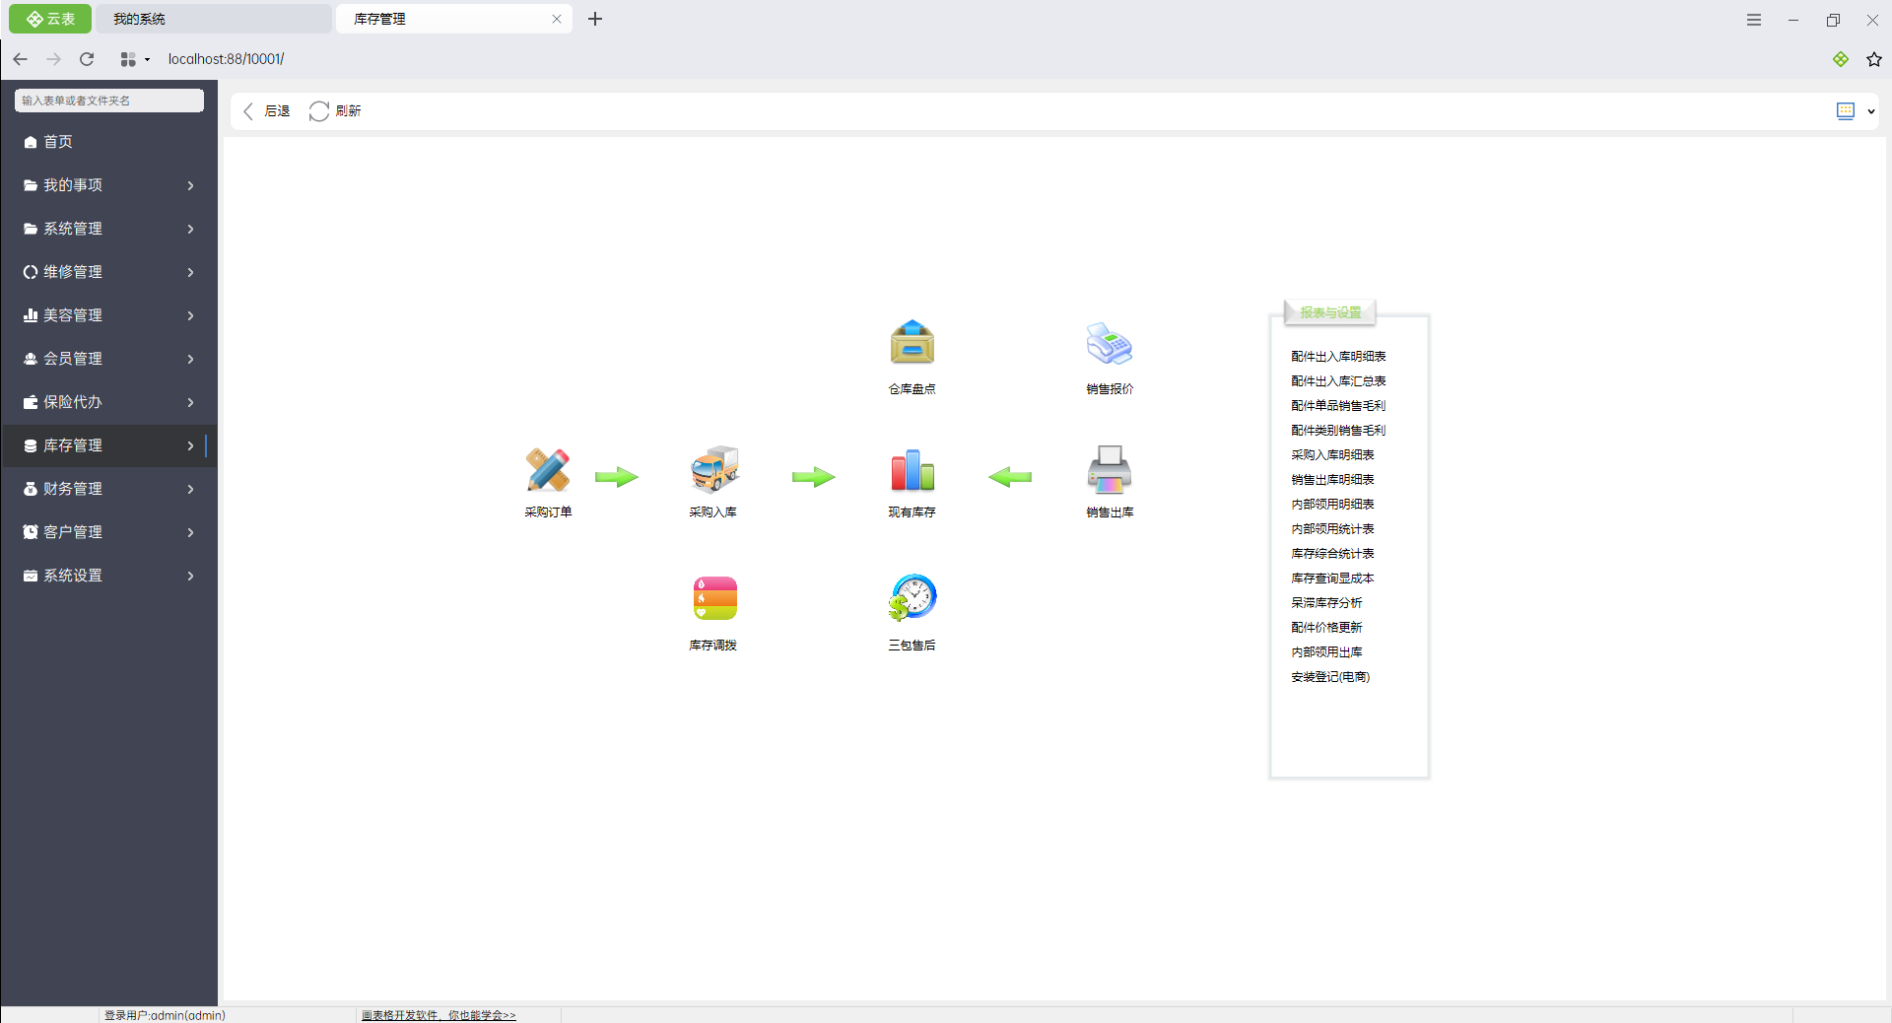
Task: Open the 销售报价 fax machine icon
Action: tap(1110, 344)
